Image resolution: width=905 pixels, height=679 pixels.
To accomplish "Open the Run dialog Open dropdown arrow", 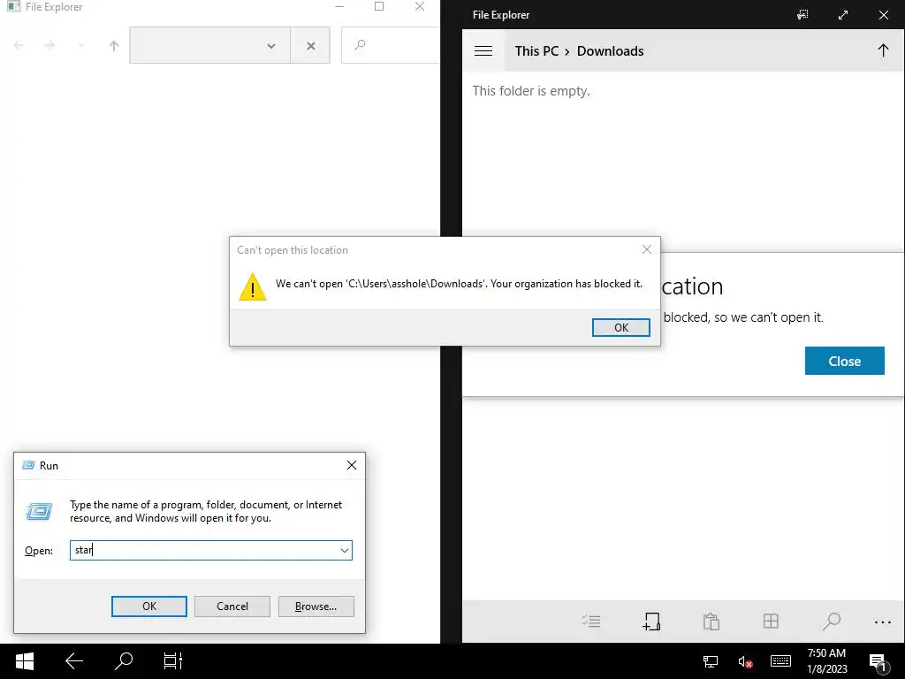I will pyautogui.click(x=345, y=550).
